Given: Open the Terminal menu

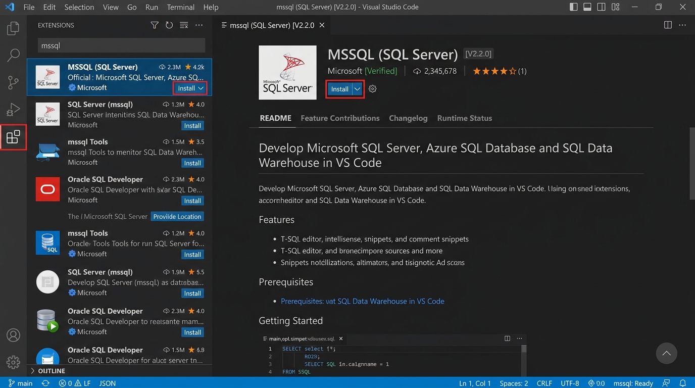Looking at the screenshot, I should [180, 7].
